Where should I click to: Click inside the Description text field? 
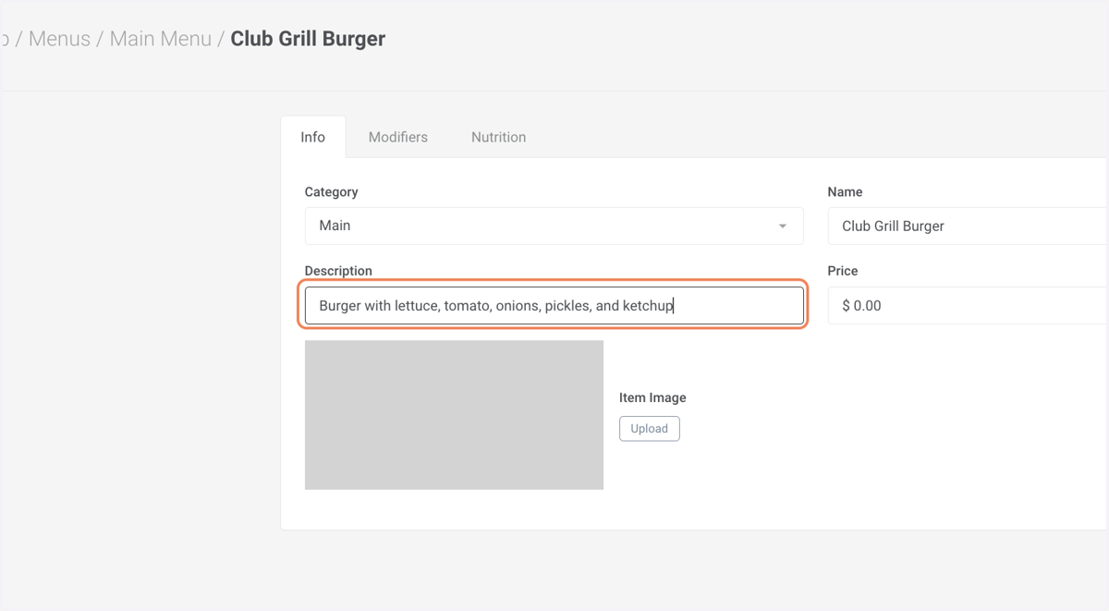(554, 305)
